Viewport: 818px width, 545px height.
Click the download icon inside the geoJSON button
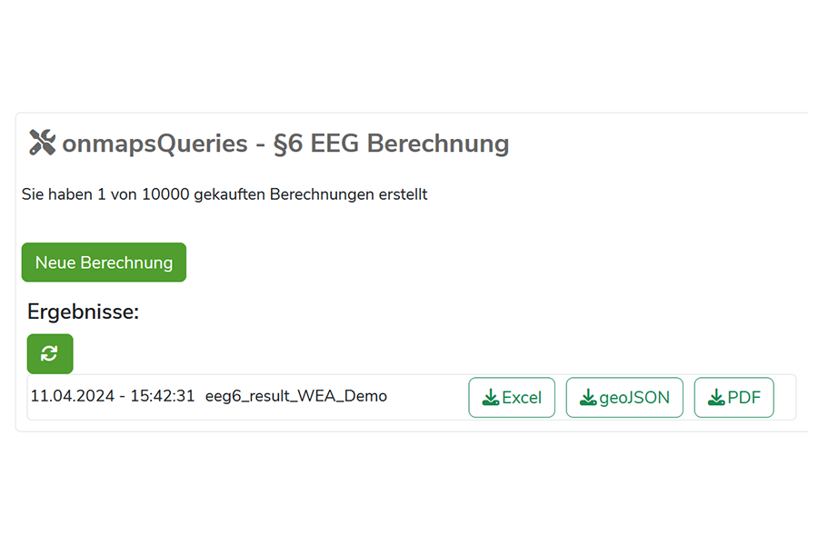[590, 397]
